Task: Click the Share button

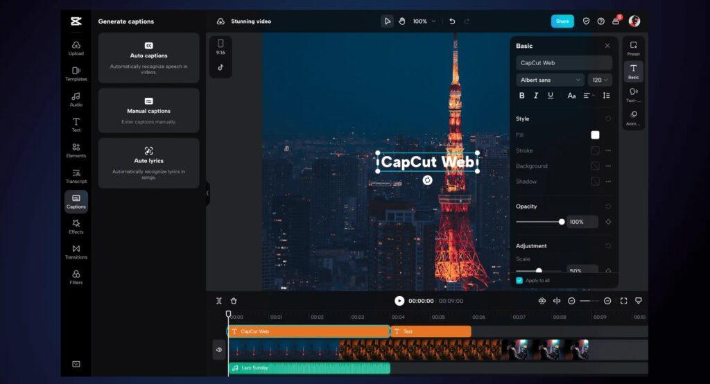Action: (562, 21)
